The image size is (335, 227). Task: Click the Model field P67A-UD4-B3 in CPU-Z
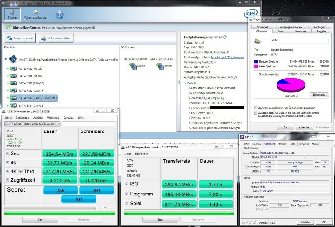click(282, 157)
